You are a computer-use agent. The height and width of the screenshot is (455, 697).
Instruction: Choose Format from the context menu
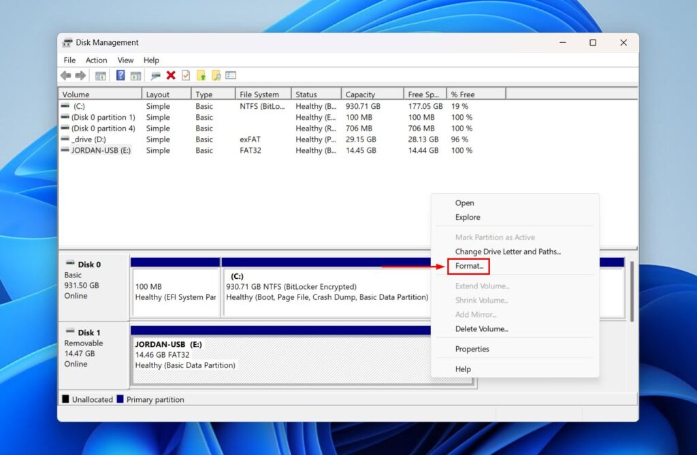click(468, 266)
